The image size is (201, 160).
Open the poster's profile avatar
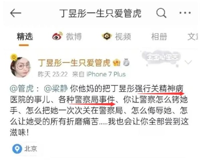coord(20,67)
